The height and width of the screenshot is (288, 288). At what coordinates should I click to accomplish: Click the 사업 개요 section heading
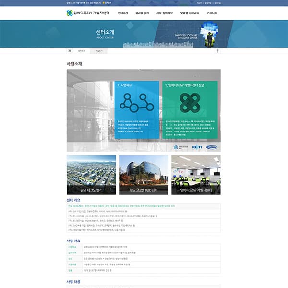[73, 240]
